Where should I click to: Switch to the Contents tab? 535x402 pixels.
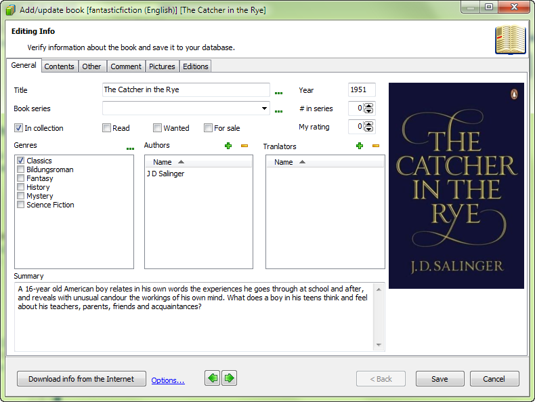(59, 66)
